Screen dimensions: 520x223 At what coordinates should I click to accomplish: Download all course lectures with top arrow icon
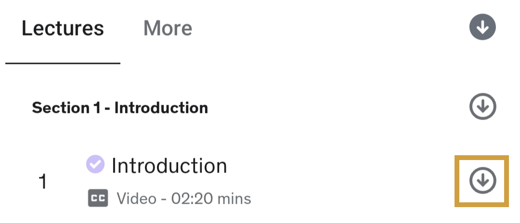(x=482, y=28)
